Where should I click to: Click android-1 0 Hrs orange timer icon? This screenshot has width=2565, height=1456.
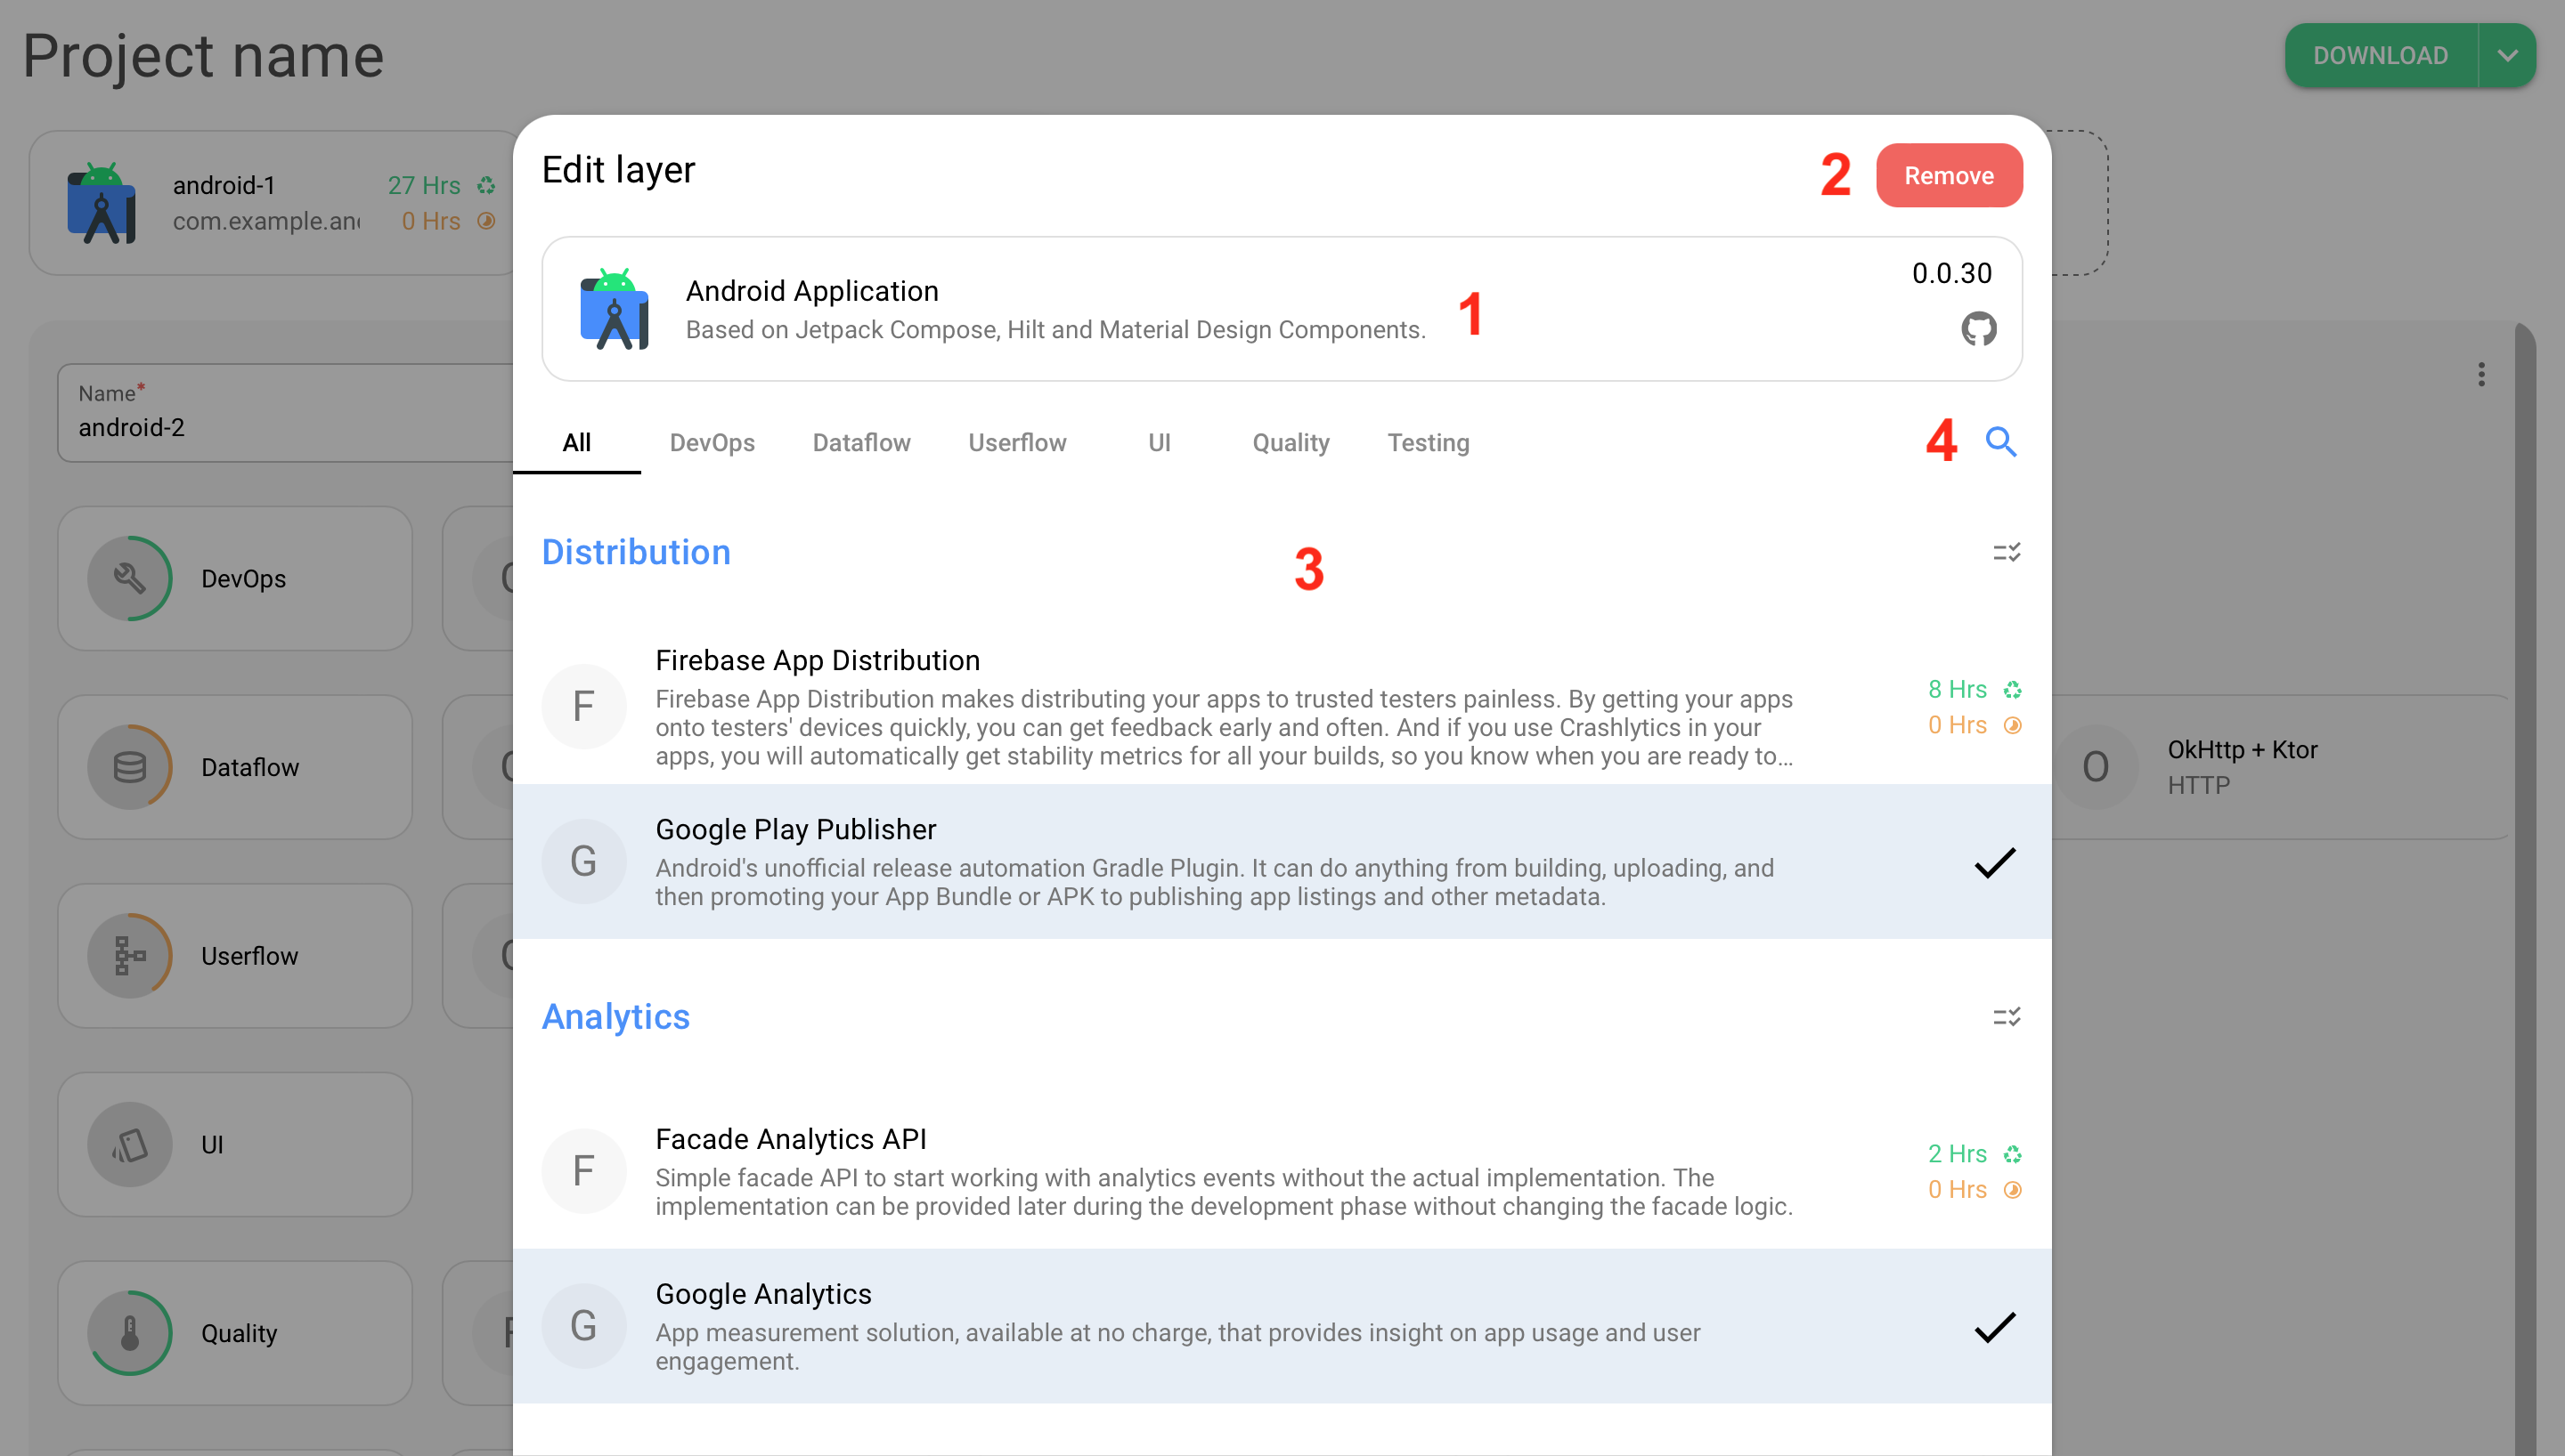pyautogui.click(x=486, y=221)
